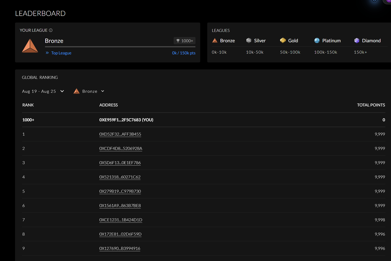Click the Silver league label
This screenshot has height=261, width=391.
pyautogui.click(x=260, y=41)
